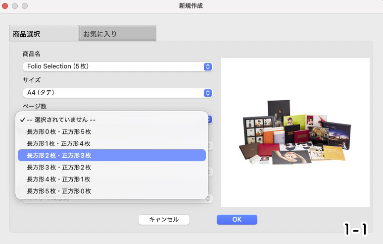Image resolution: width=383 pixels, height=244 pixels.
Task: Select highlighted 長方形2枚・正方形3枚 entry
Action: [59, 155]
